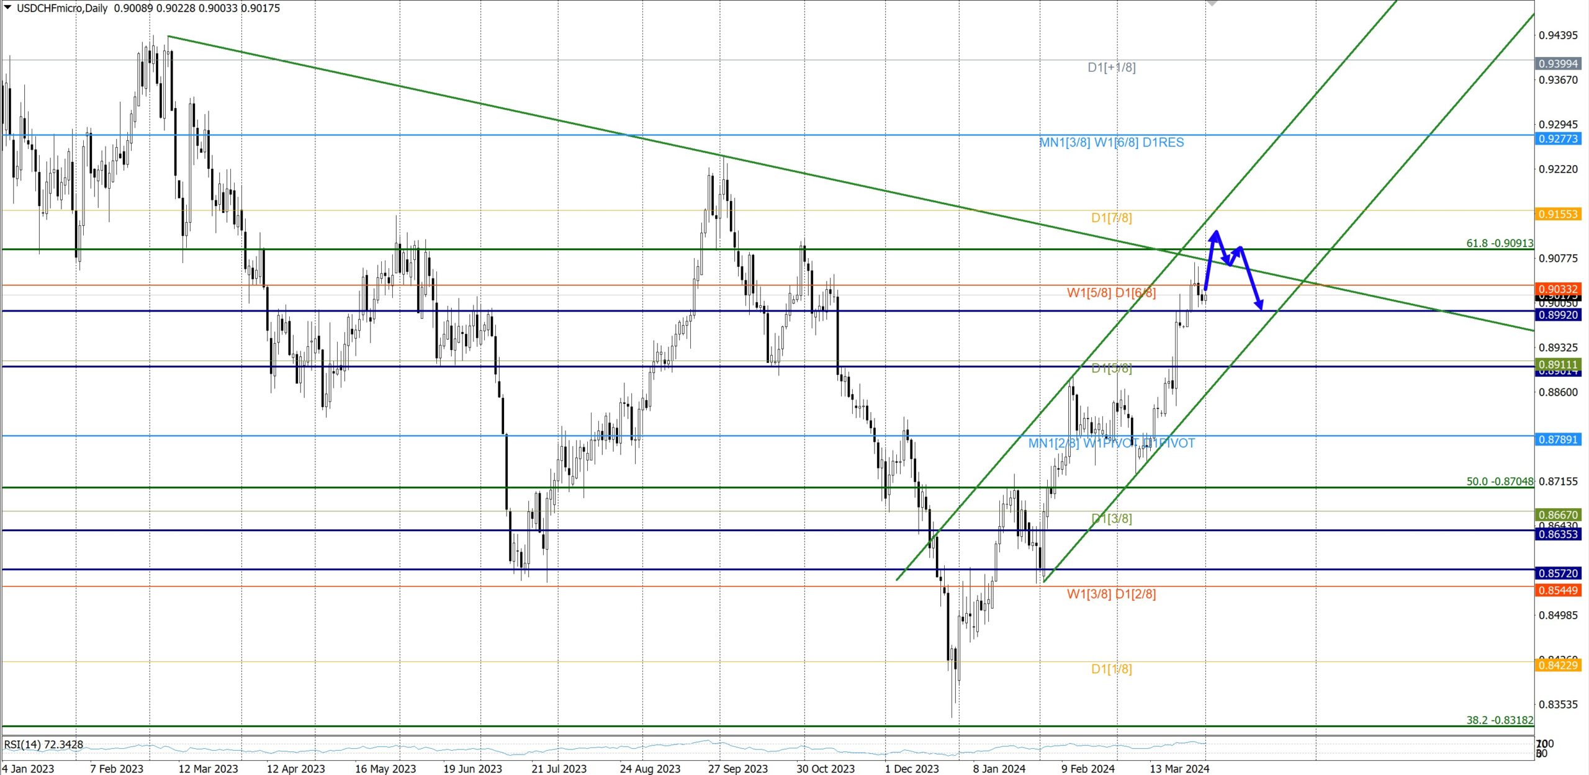This screenshot has width=1589, height=775.
Task: Click the gray chart shift marker at top
Action: click(1212, 3)
